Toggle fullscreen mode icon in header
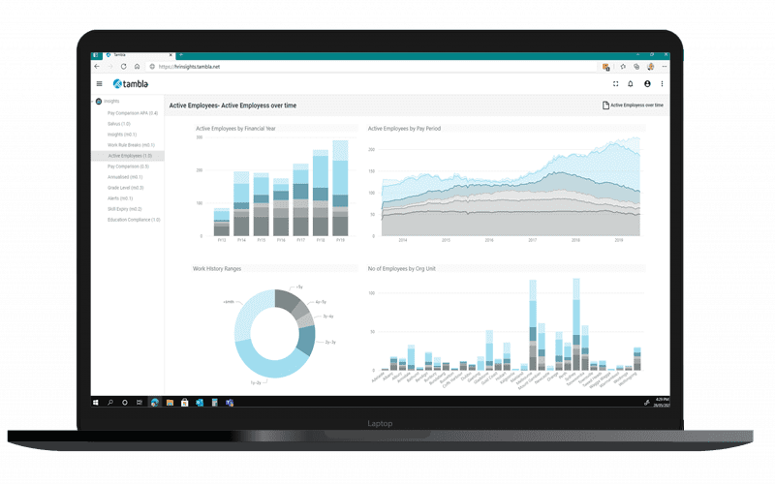Viewport: 775px width, 484px height. (x=615, y=84)
